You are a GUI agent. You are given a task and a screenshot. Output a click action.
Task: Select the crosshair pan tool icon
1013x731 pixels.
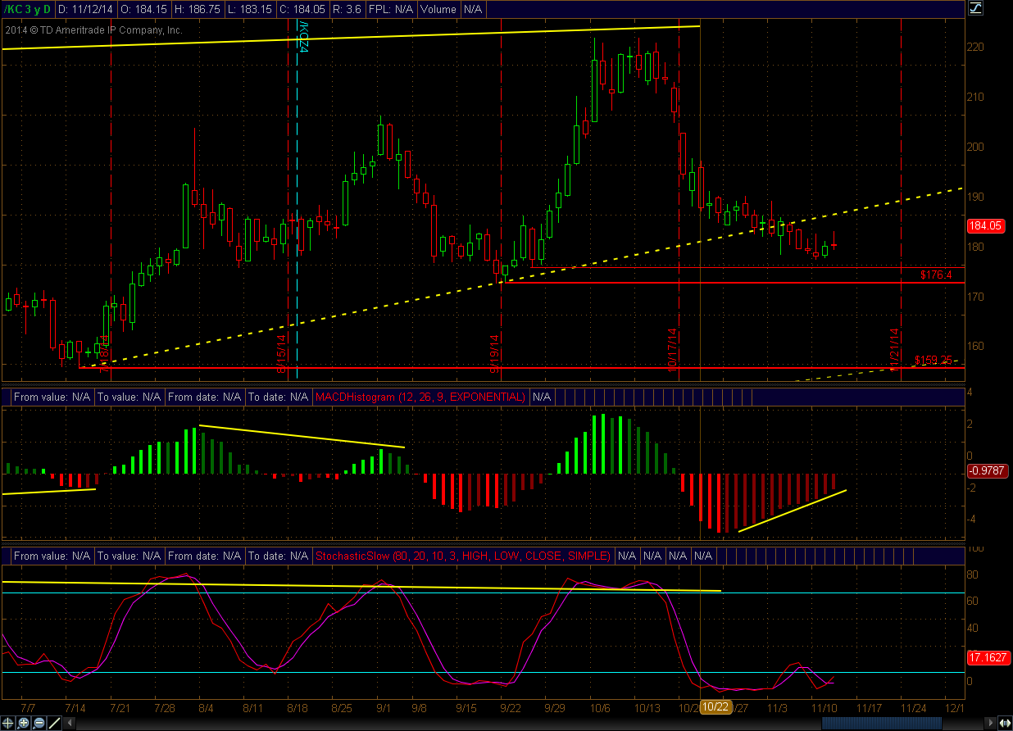7,723
